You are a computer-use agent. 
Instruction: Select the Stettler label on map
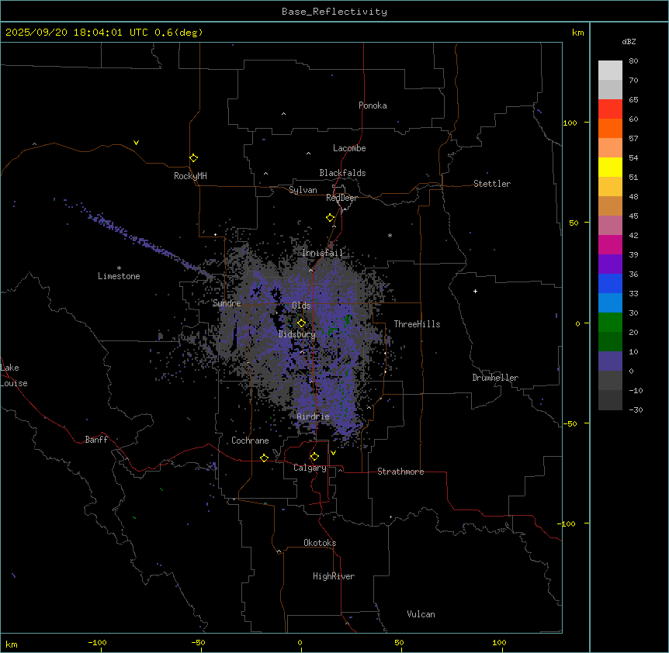click(x=492, y=184)
